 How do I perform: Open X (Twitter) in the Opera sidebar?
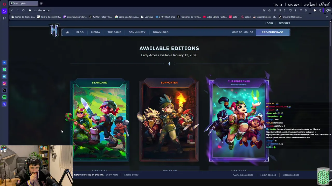click(4, 90)
